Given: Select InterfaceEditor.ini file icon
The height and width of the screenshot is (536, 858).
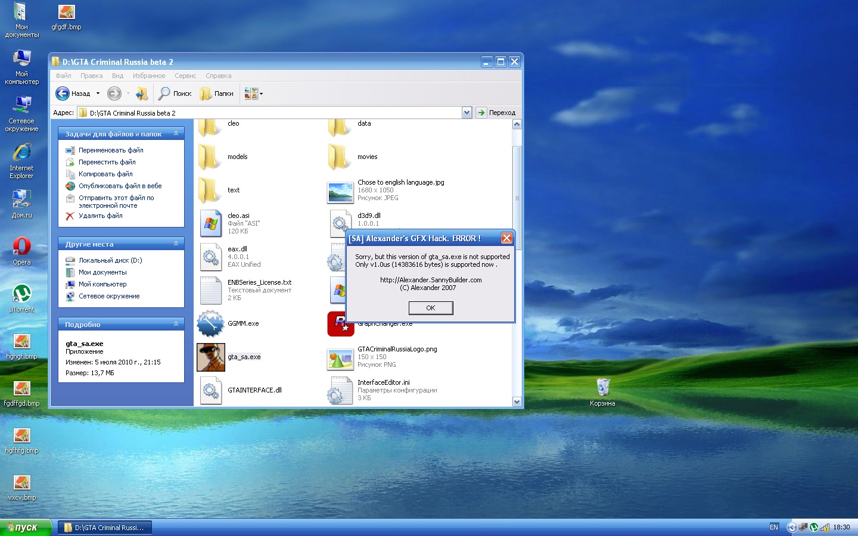Looking at the screenshot, I should click(x=341, y=390).
